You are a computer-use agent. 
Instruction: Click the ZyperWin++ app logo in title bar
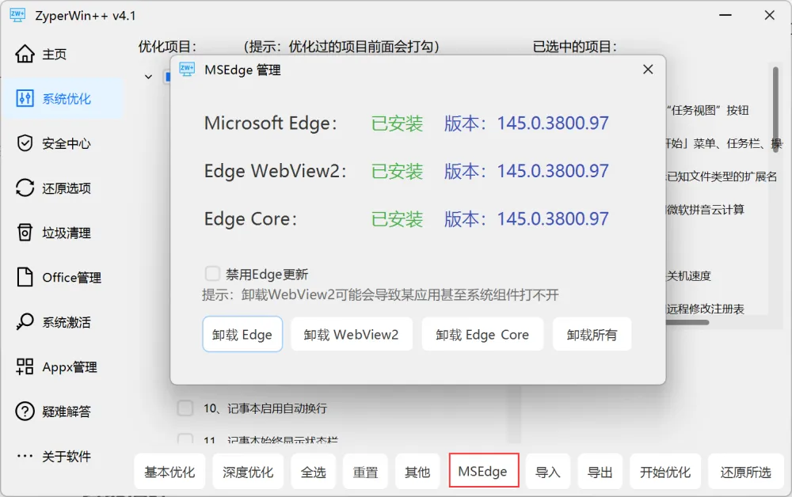pos(17,15)
